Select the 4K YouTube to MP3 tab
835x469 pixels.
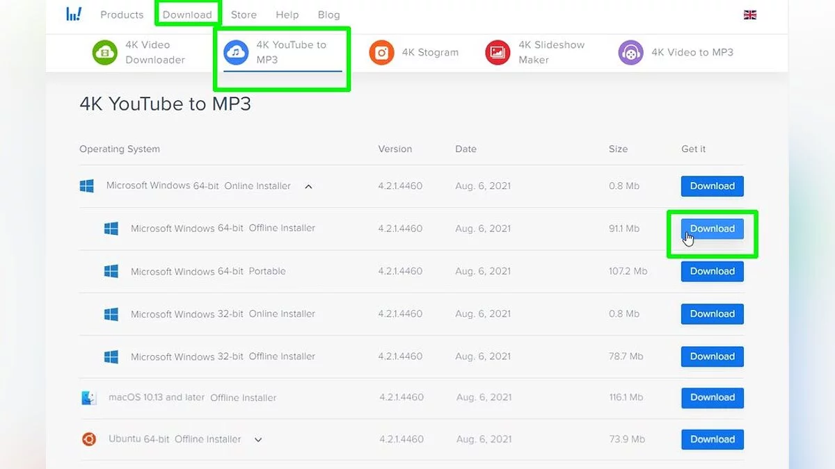[x=283, y=53]
